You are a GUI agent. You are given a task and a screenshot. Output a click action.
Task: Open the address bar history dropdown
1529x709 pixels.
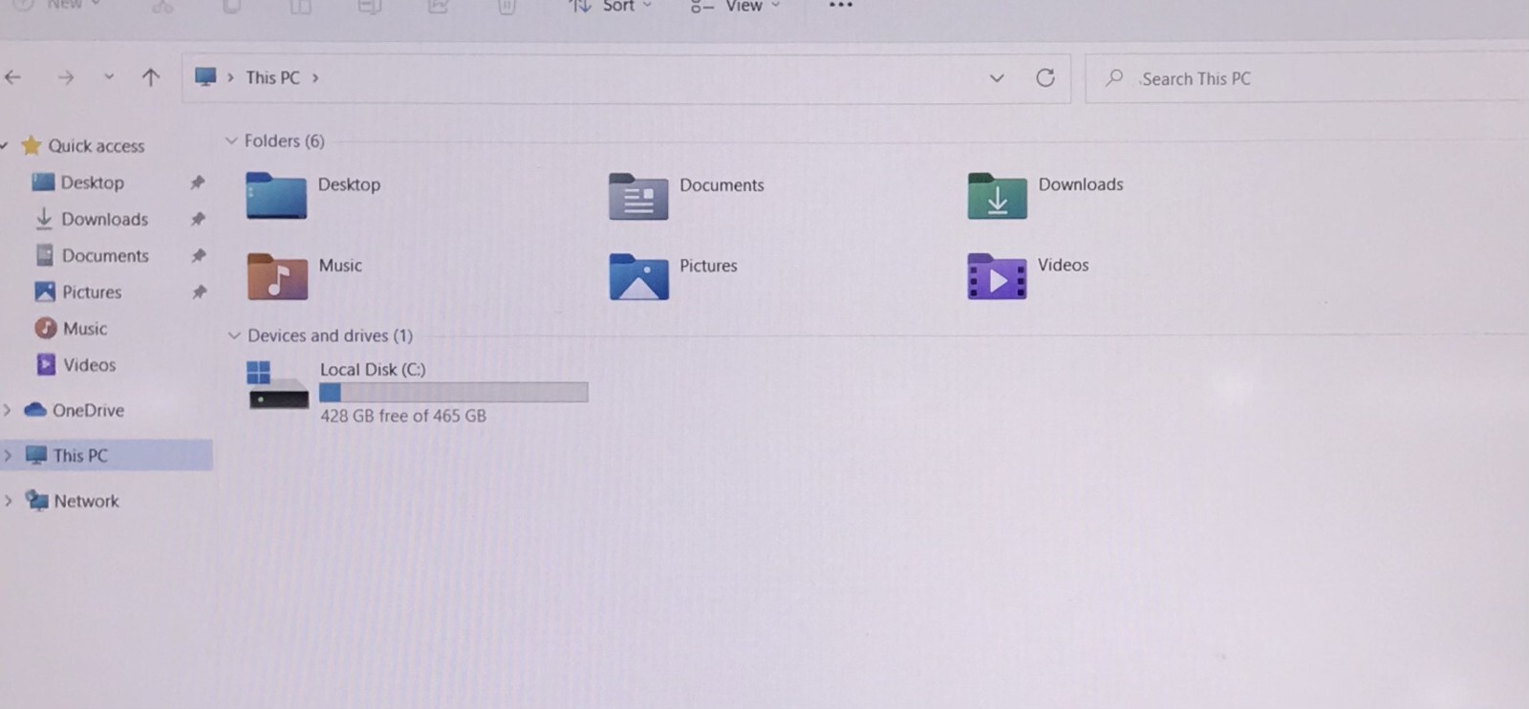(x=997, y=78)
